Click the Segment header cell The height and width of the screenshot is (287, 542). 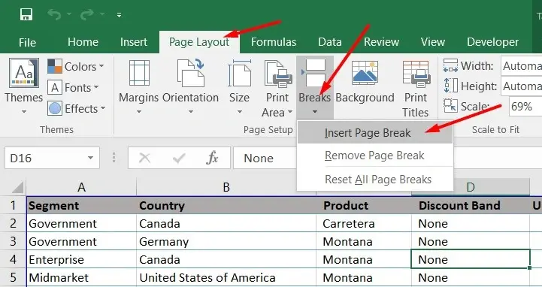82,206
